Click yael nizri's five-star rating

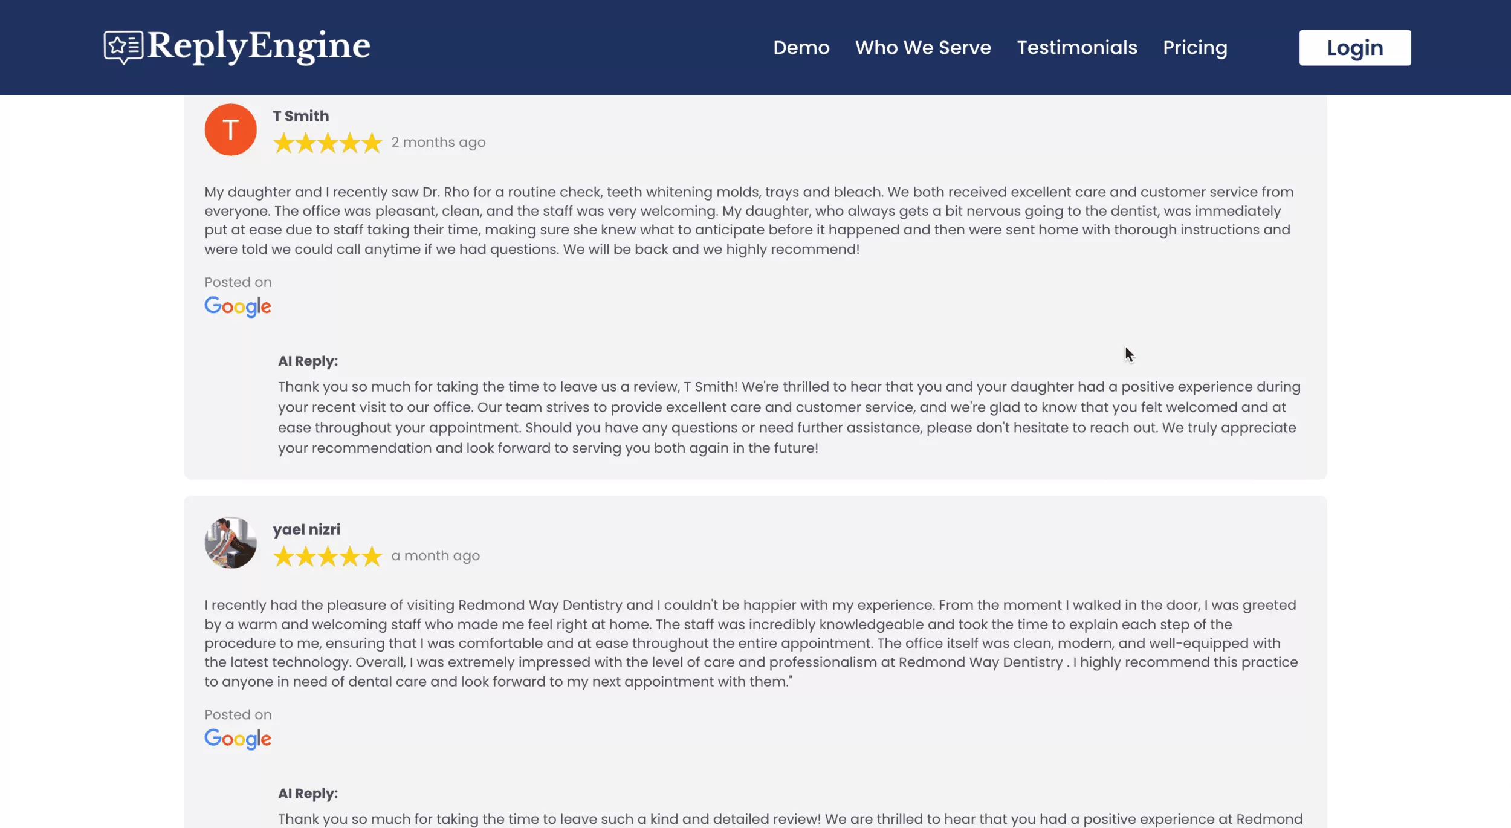328,557
